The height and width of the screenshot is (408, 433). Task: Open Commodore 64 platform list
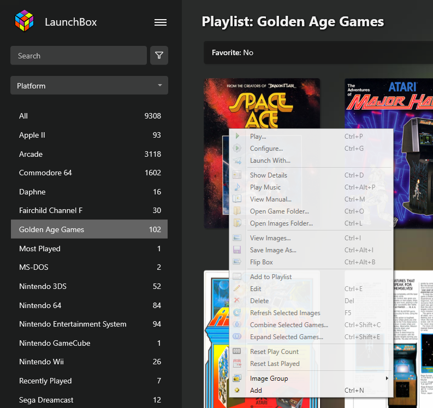[89, 173]
